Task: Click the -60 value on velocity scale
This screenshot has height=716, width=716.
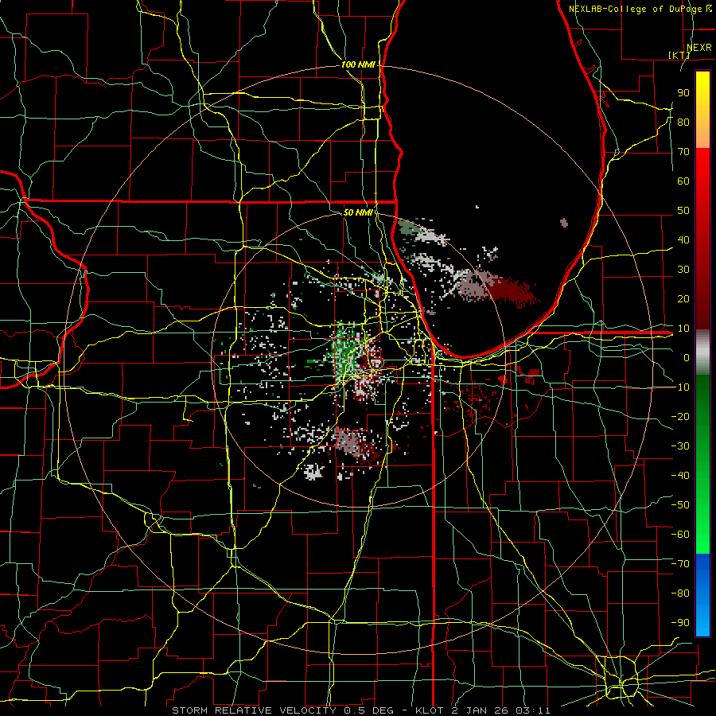Action: pos(680,535)
